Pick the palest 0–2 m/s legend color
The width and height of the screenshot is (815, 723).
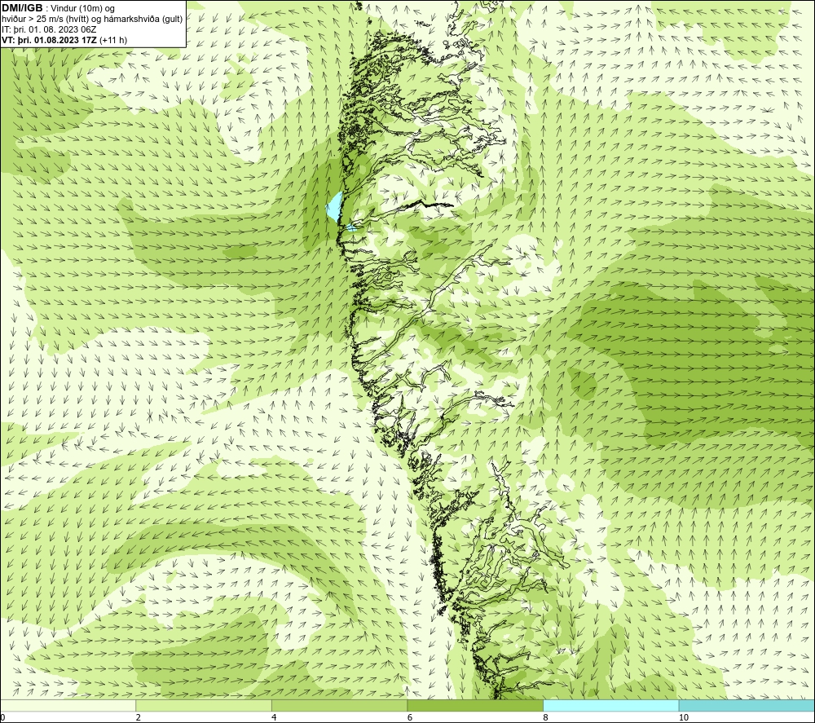tap(68, 705)
